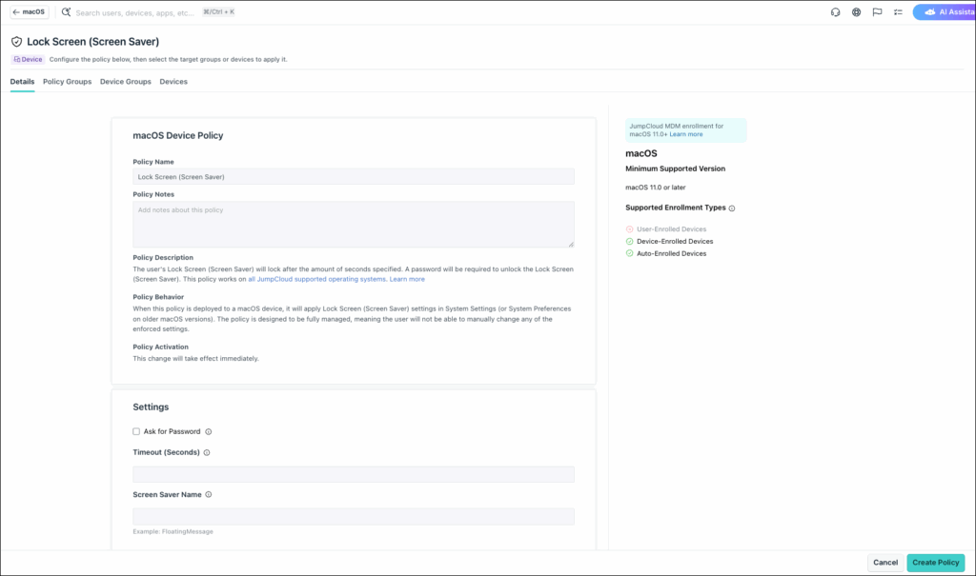Click the 'macOS Device Policy' heading
The width and height of the screenshot is (976, 576).
pyautogui.click(x=178, y=135)
